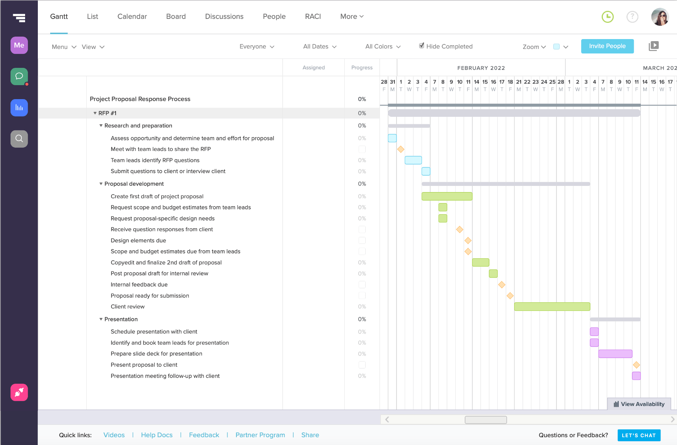Open the Help Docs link
This screenshot has width=677, height=445.
157,435
